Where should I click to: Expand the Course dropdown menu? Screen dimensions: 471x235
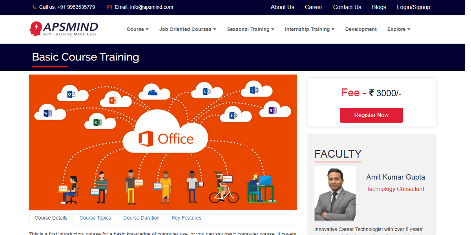[138, 29]
